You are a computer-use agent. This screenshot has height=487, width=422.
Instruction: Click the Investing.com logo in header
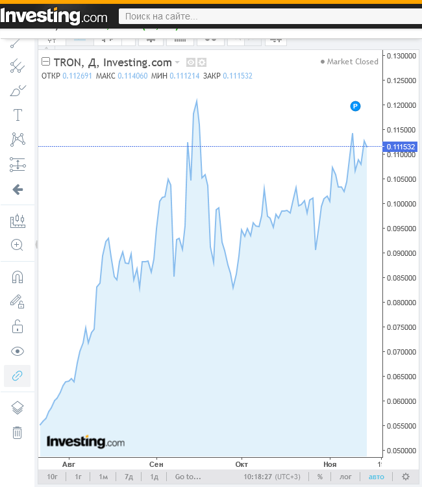pos(54,16)
